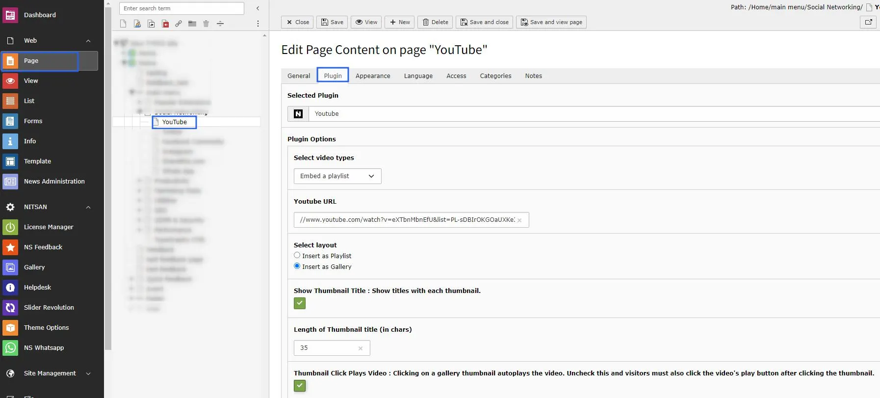Click the recycler trash icon in tree toolbar
Image resolution: width=880 pixels, height=398 pixels.
pyautogui.click(x=206, y=24)
